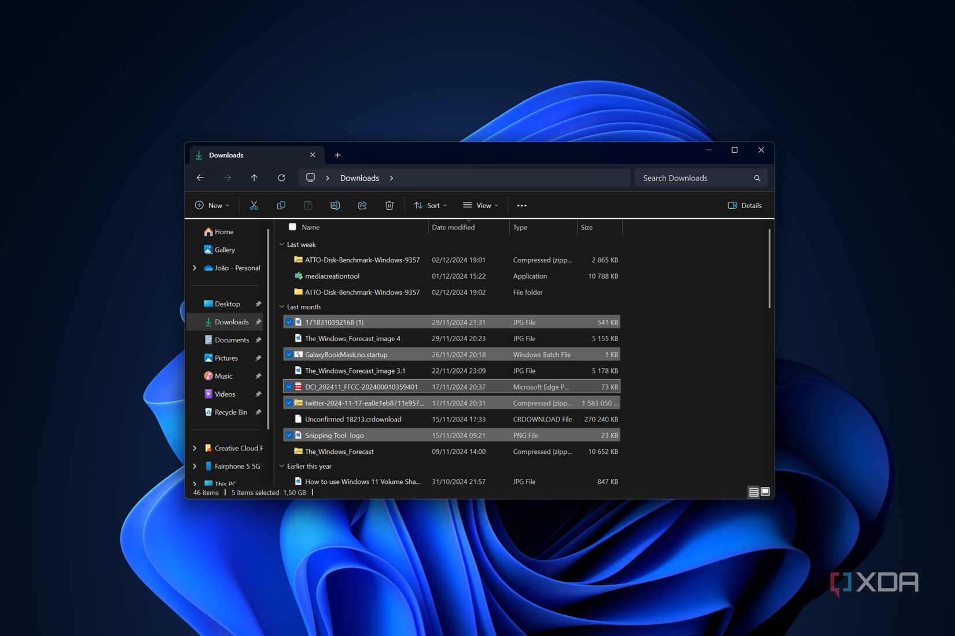
Task: Click the file list vertical scrollbar
Action: [769, 268]
